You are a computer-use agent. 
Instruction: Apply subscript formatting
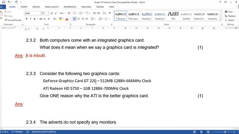pyautogui.click(x=45, y=19)
